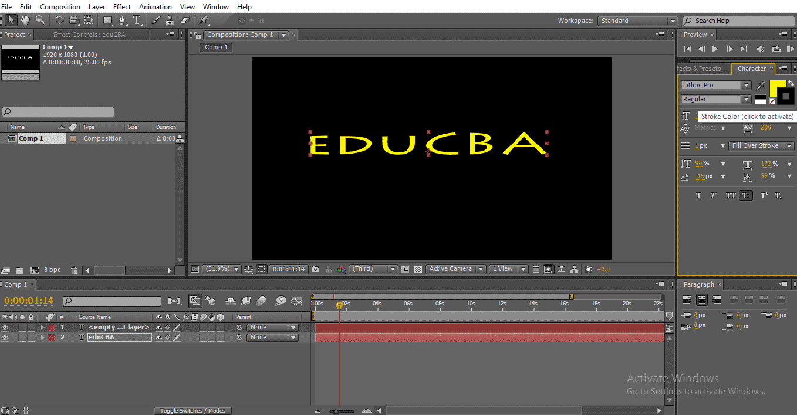
Task: Click the timeline layer search field
Action: click(x=112, y=301)
